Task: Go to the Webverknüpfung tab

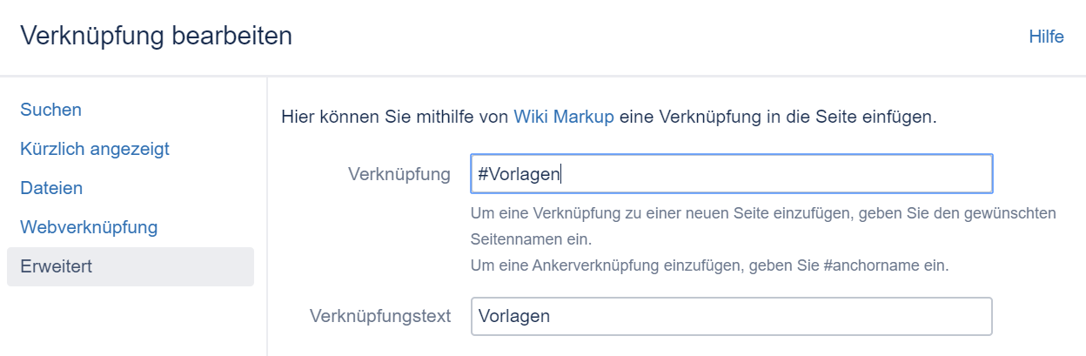Action: 89,227
